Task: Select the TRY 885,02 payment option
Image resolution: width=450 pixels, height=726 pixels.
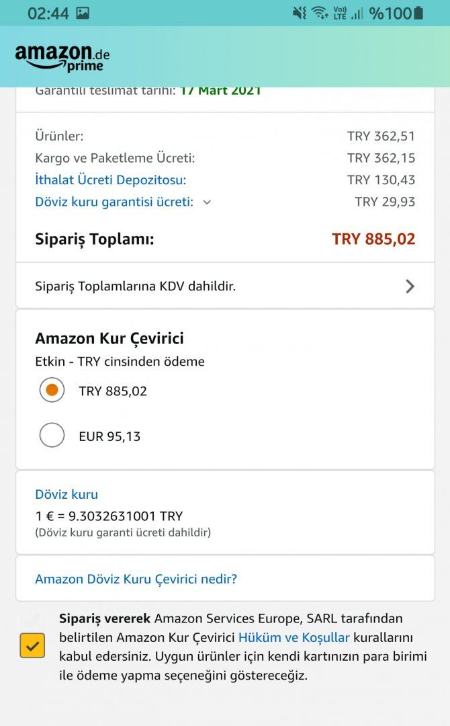Action: point(52,390)
